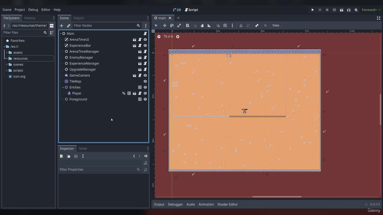The height and width of the screenshot is (215, 383).
Task: Lock the selected node
Action: pos(241,25)
